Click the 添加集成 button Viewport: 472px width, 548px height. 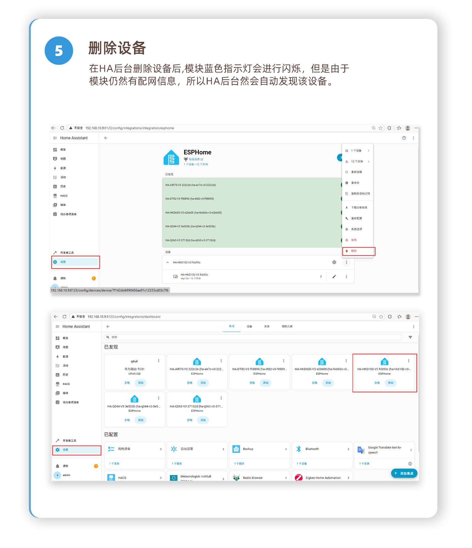(404, 473)
